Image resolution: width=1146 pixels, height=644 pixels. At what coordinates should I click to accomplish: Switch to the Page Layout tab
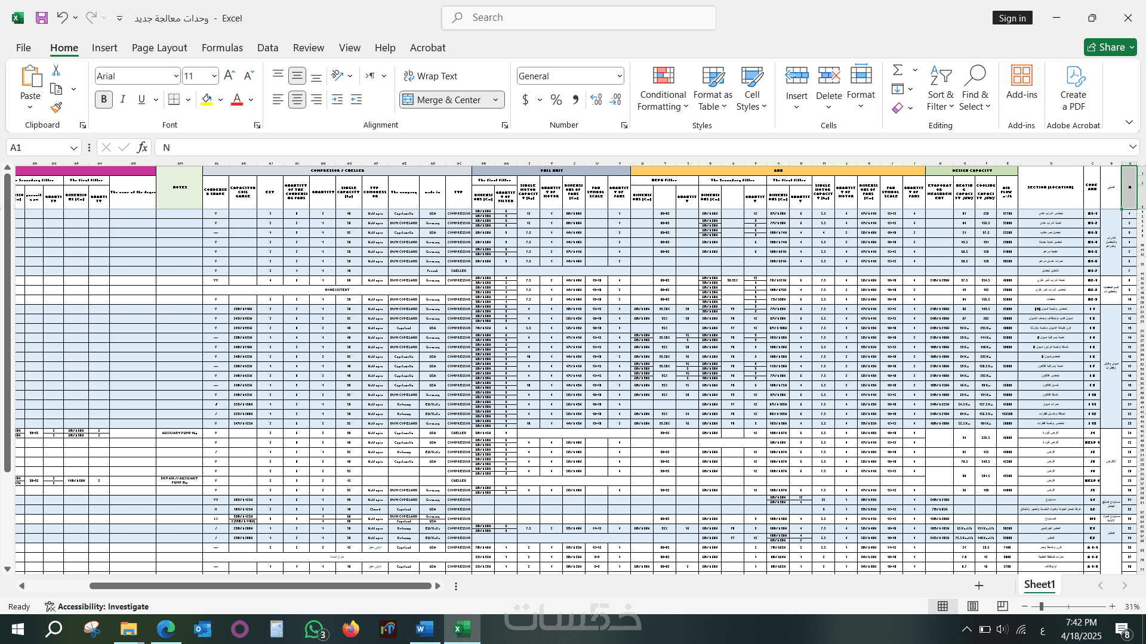point(159,48)
